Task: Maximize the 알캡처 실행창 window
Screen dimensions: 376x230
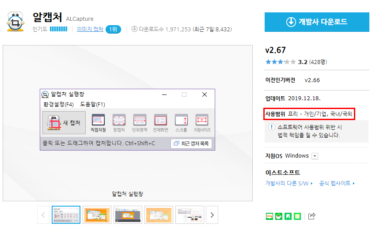Action: click(184, 94)
